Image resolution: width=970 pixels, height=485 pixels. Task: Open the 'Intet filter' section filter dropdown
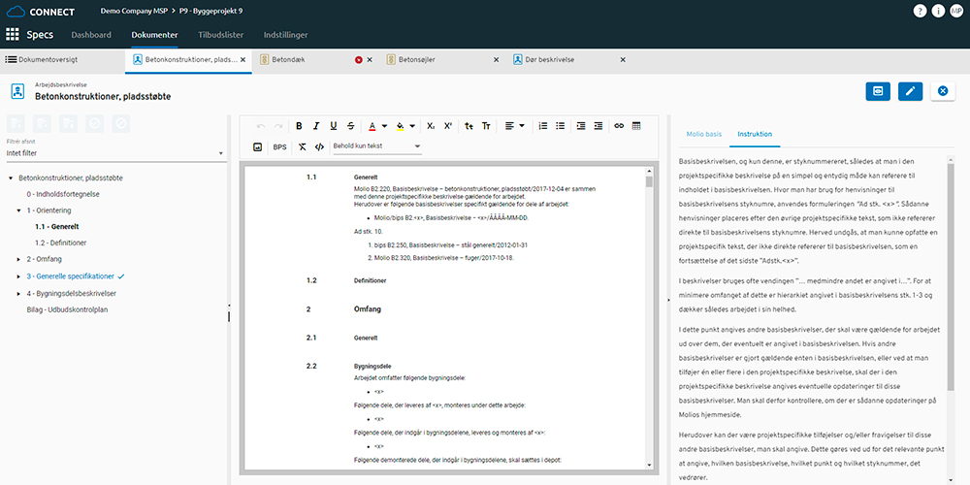(x=114, y=152)
